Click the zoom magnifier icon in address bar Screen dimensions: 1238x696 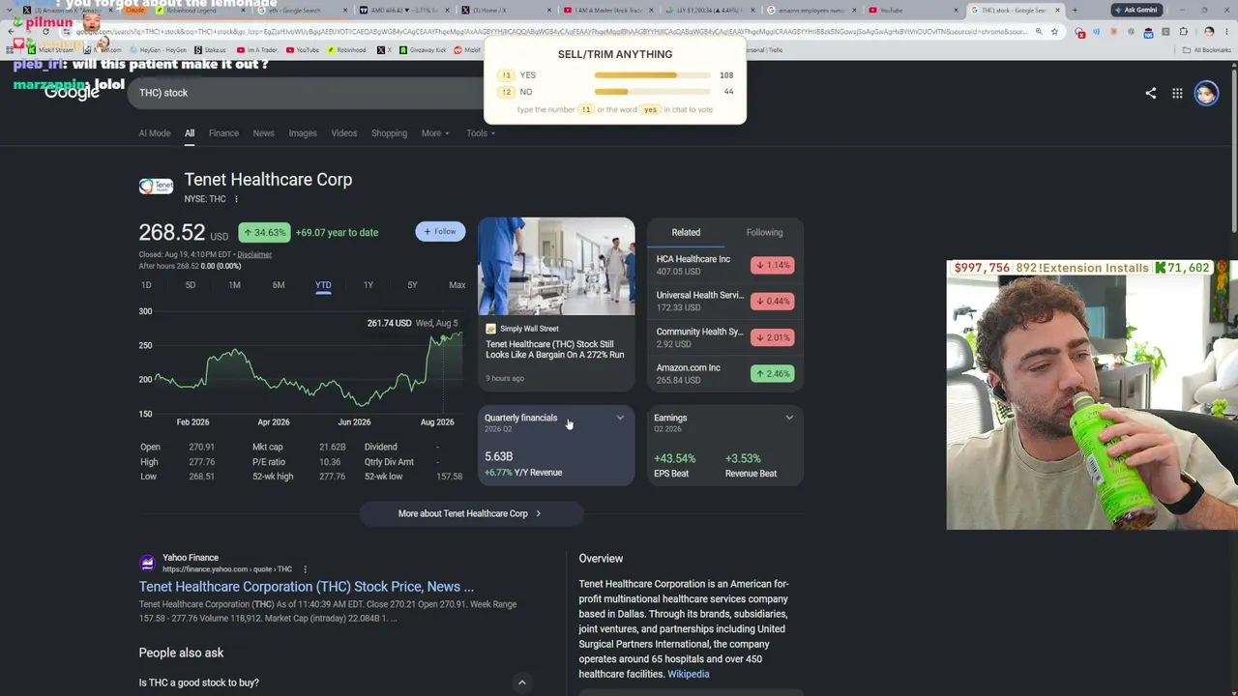click(1039, 32)
